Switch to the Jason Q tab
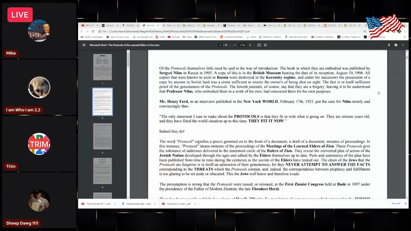 (x=190, y=25)
